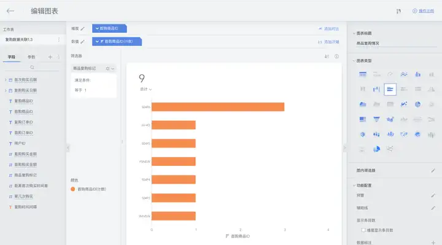Image resolution: width=442 pixels, height=245 pixels.
Task: Select the highlighted horizontal bar chart icon
Action: point(390,90)
